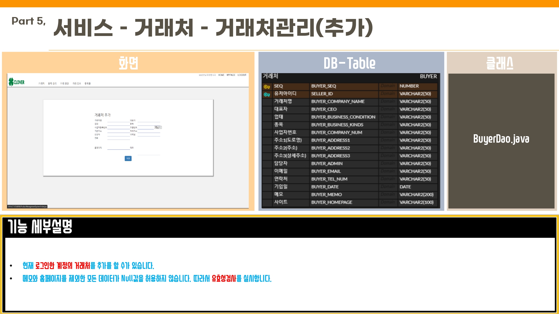Image resolution: width=559 pixels, height=314 pixels.
Task: Select the BUYER_COMPANY_NAME row in table
Action: pyautogui.click(x=338, y=102)
